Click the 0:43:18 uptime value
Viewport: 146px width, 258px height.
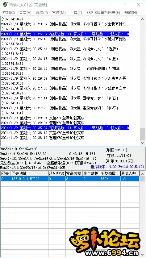76,154
